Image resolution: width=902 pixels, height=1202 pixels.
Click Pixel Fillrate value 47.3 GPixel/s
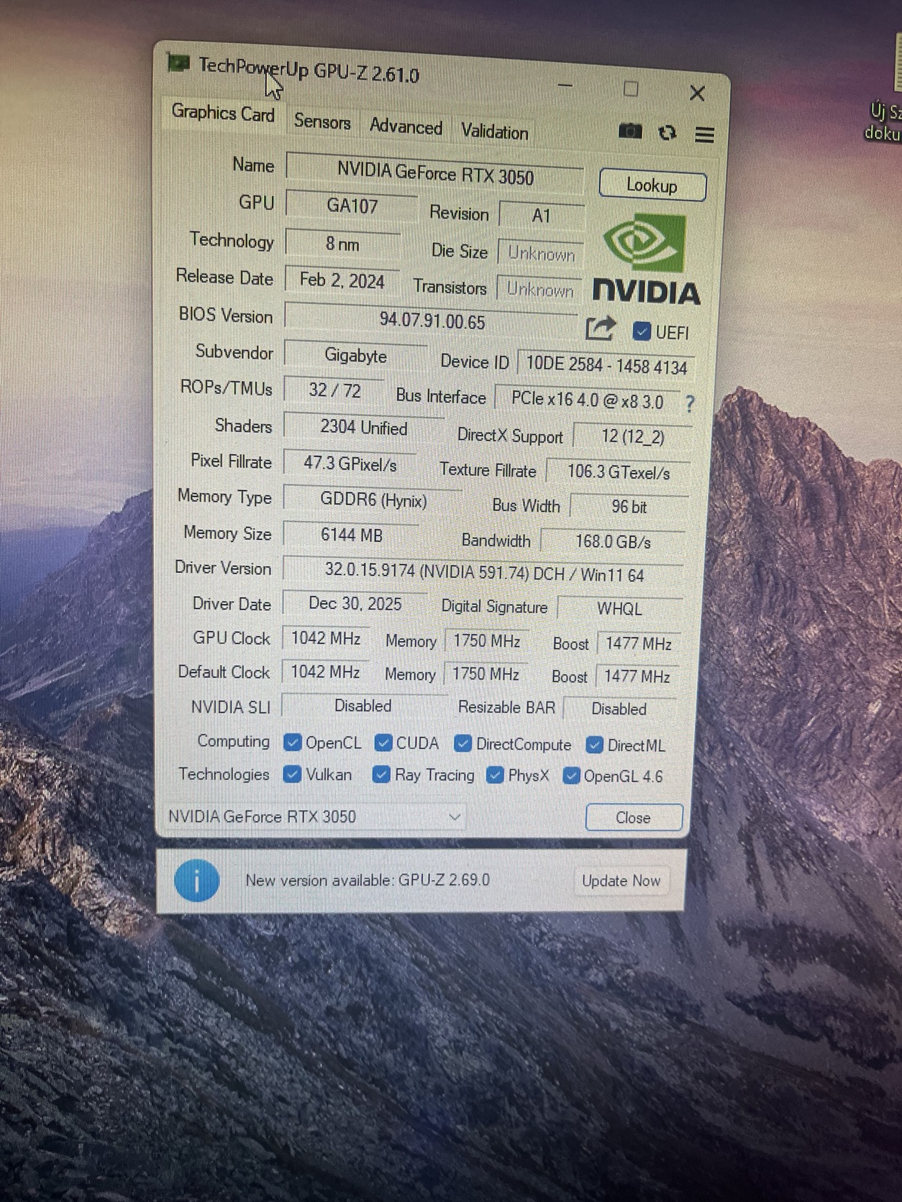(x=350, y=464)
